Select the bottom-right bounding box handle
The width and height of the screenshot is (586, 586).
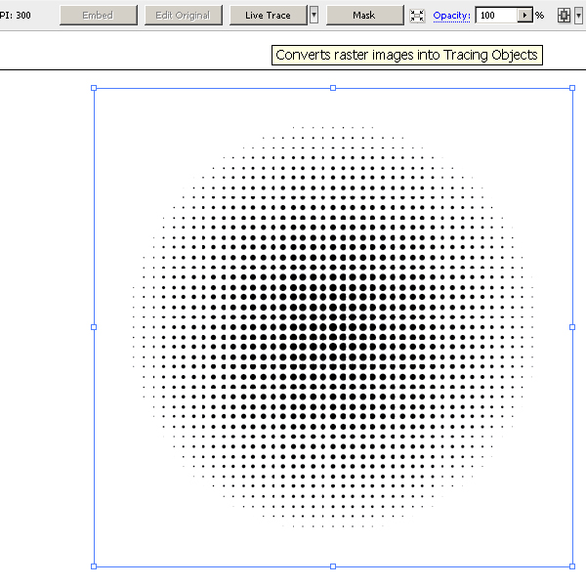(x=572, y=566)
